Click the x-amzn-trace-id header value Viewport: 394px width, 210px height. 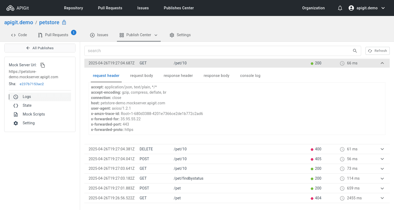162,114
